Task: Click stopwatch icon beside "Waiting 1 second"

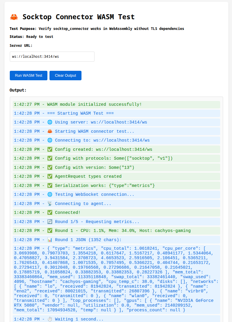Action: click(x=50, y=319)
